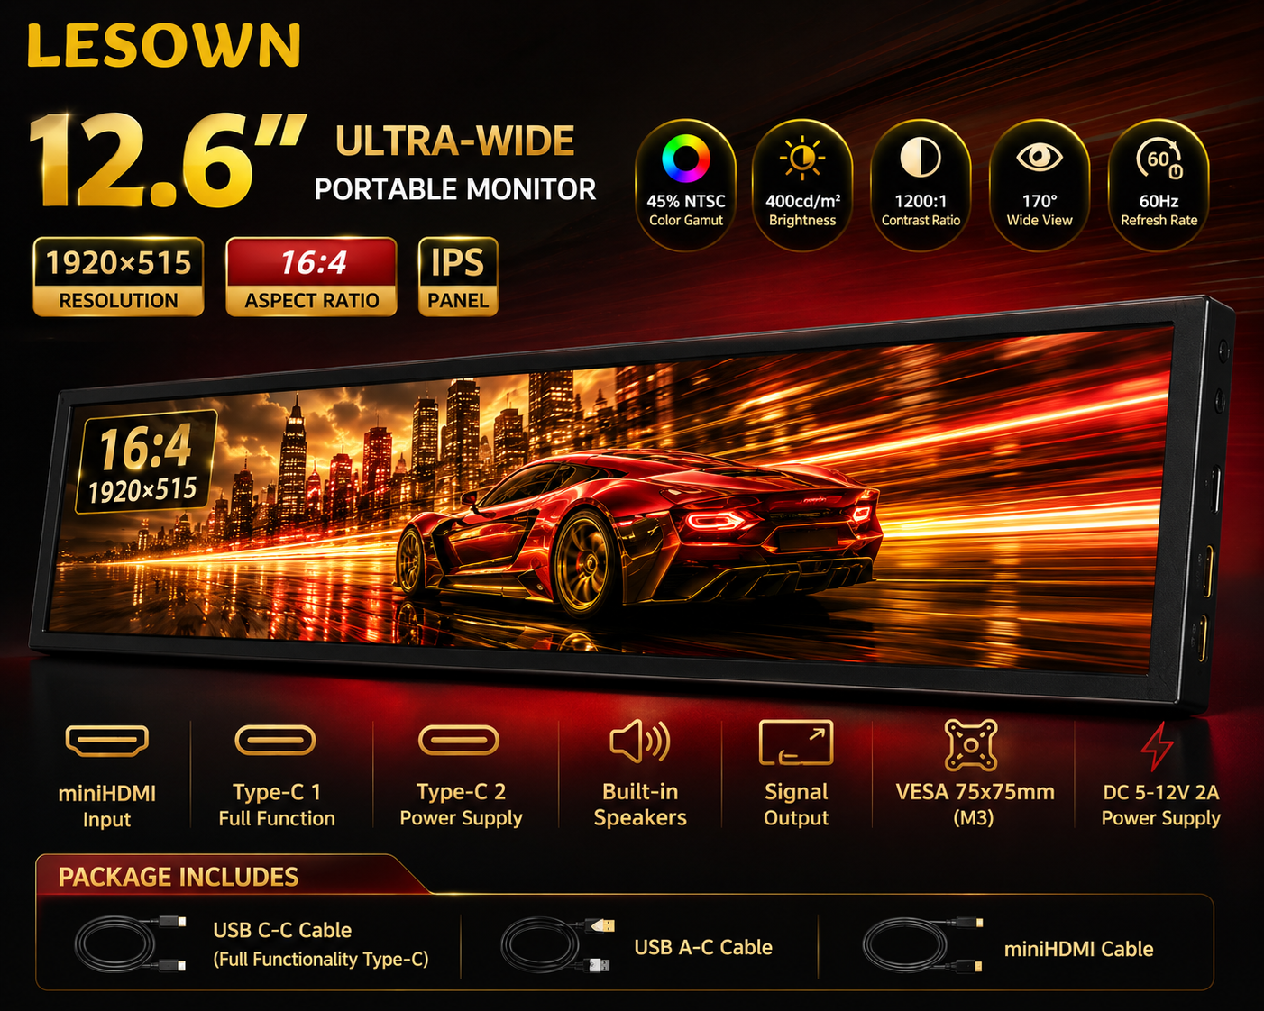Viewport: 1264px width, 1011px height.
Task: Click the DC 5-12V 2A label
Action: [x=1161, y=792]
